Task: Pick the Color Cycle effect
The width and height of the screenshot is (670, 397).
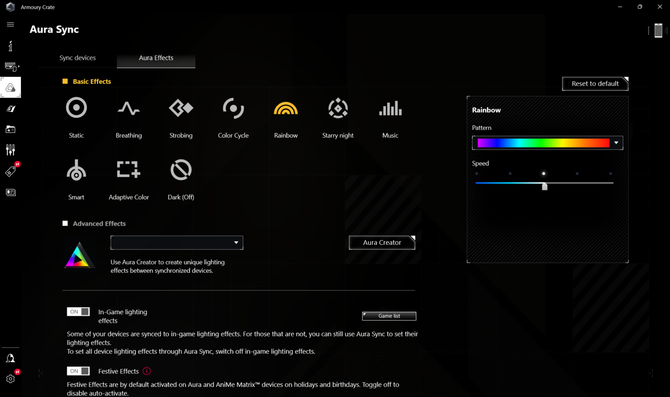Action: [233, 108]
